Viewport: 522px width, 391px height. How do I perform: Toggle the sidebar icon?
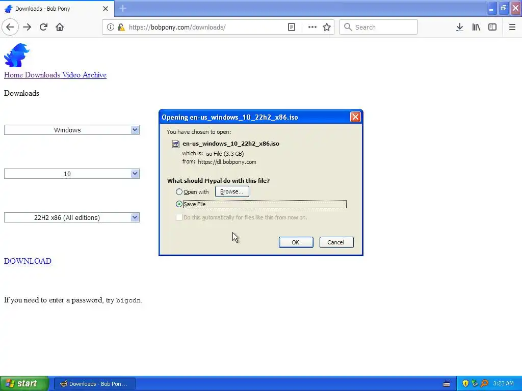492,27
